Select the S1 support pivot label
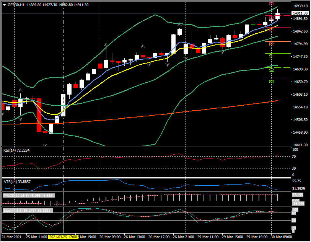 pos(271,56)
